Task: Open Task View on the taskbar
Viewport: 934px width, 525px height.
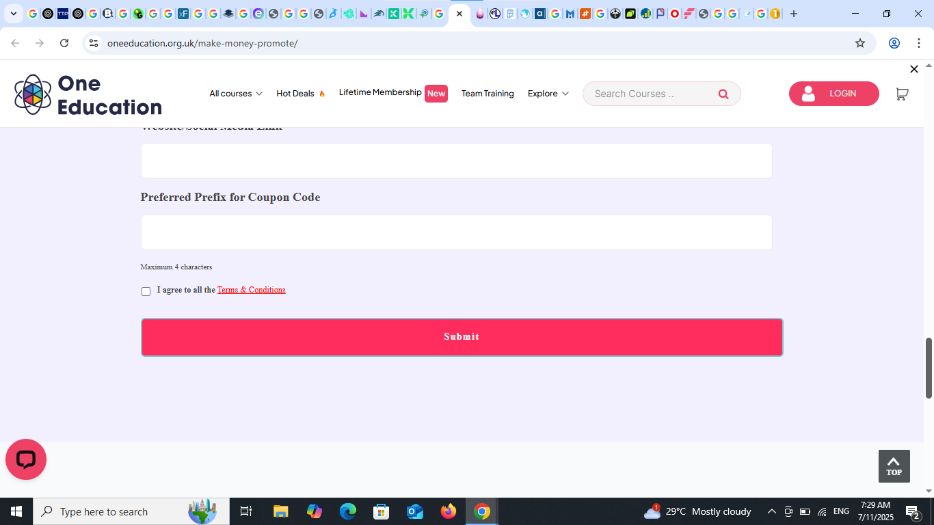Action: (x=246, y=511)
